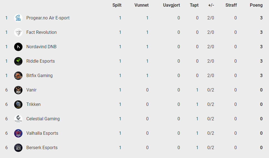Click the Valhalla Esports team name
Screen dimensions: 269x158
42,133
